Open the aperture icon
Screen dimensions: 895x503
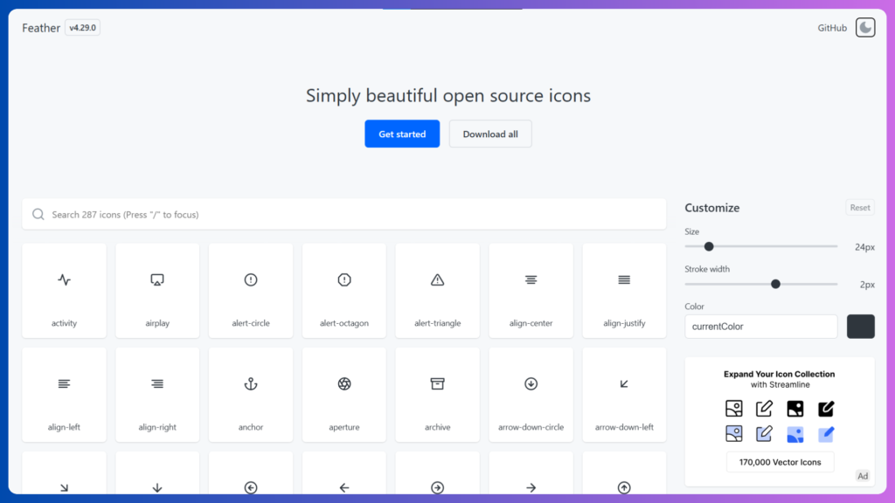[343, 394]
